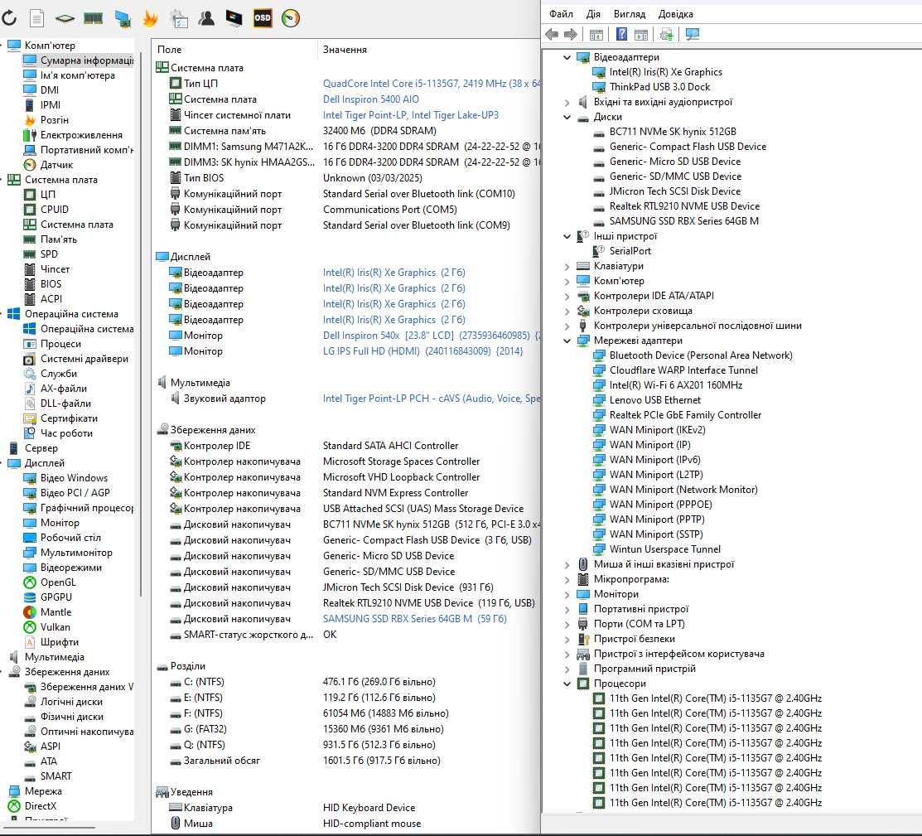Click the report page icon in AIDA64 toolbar
This screenshot has height=836, width=922.
(36, 18)
